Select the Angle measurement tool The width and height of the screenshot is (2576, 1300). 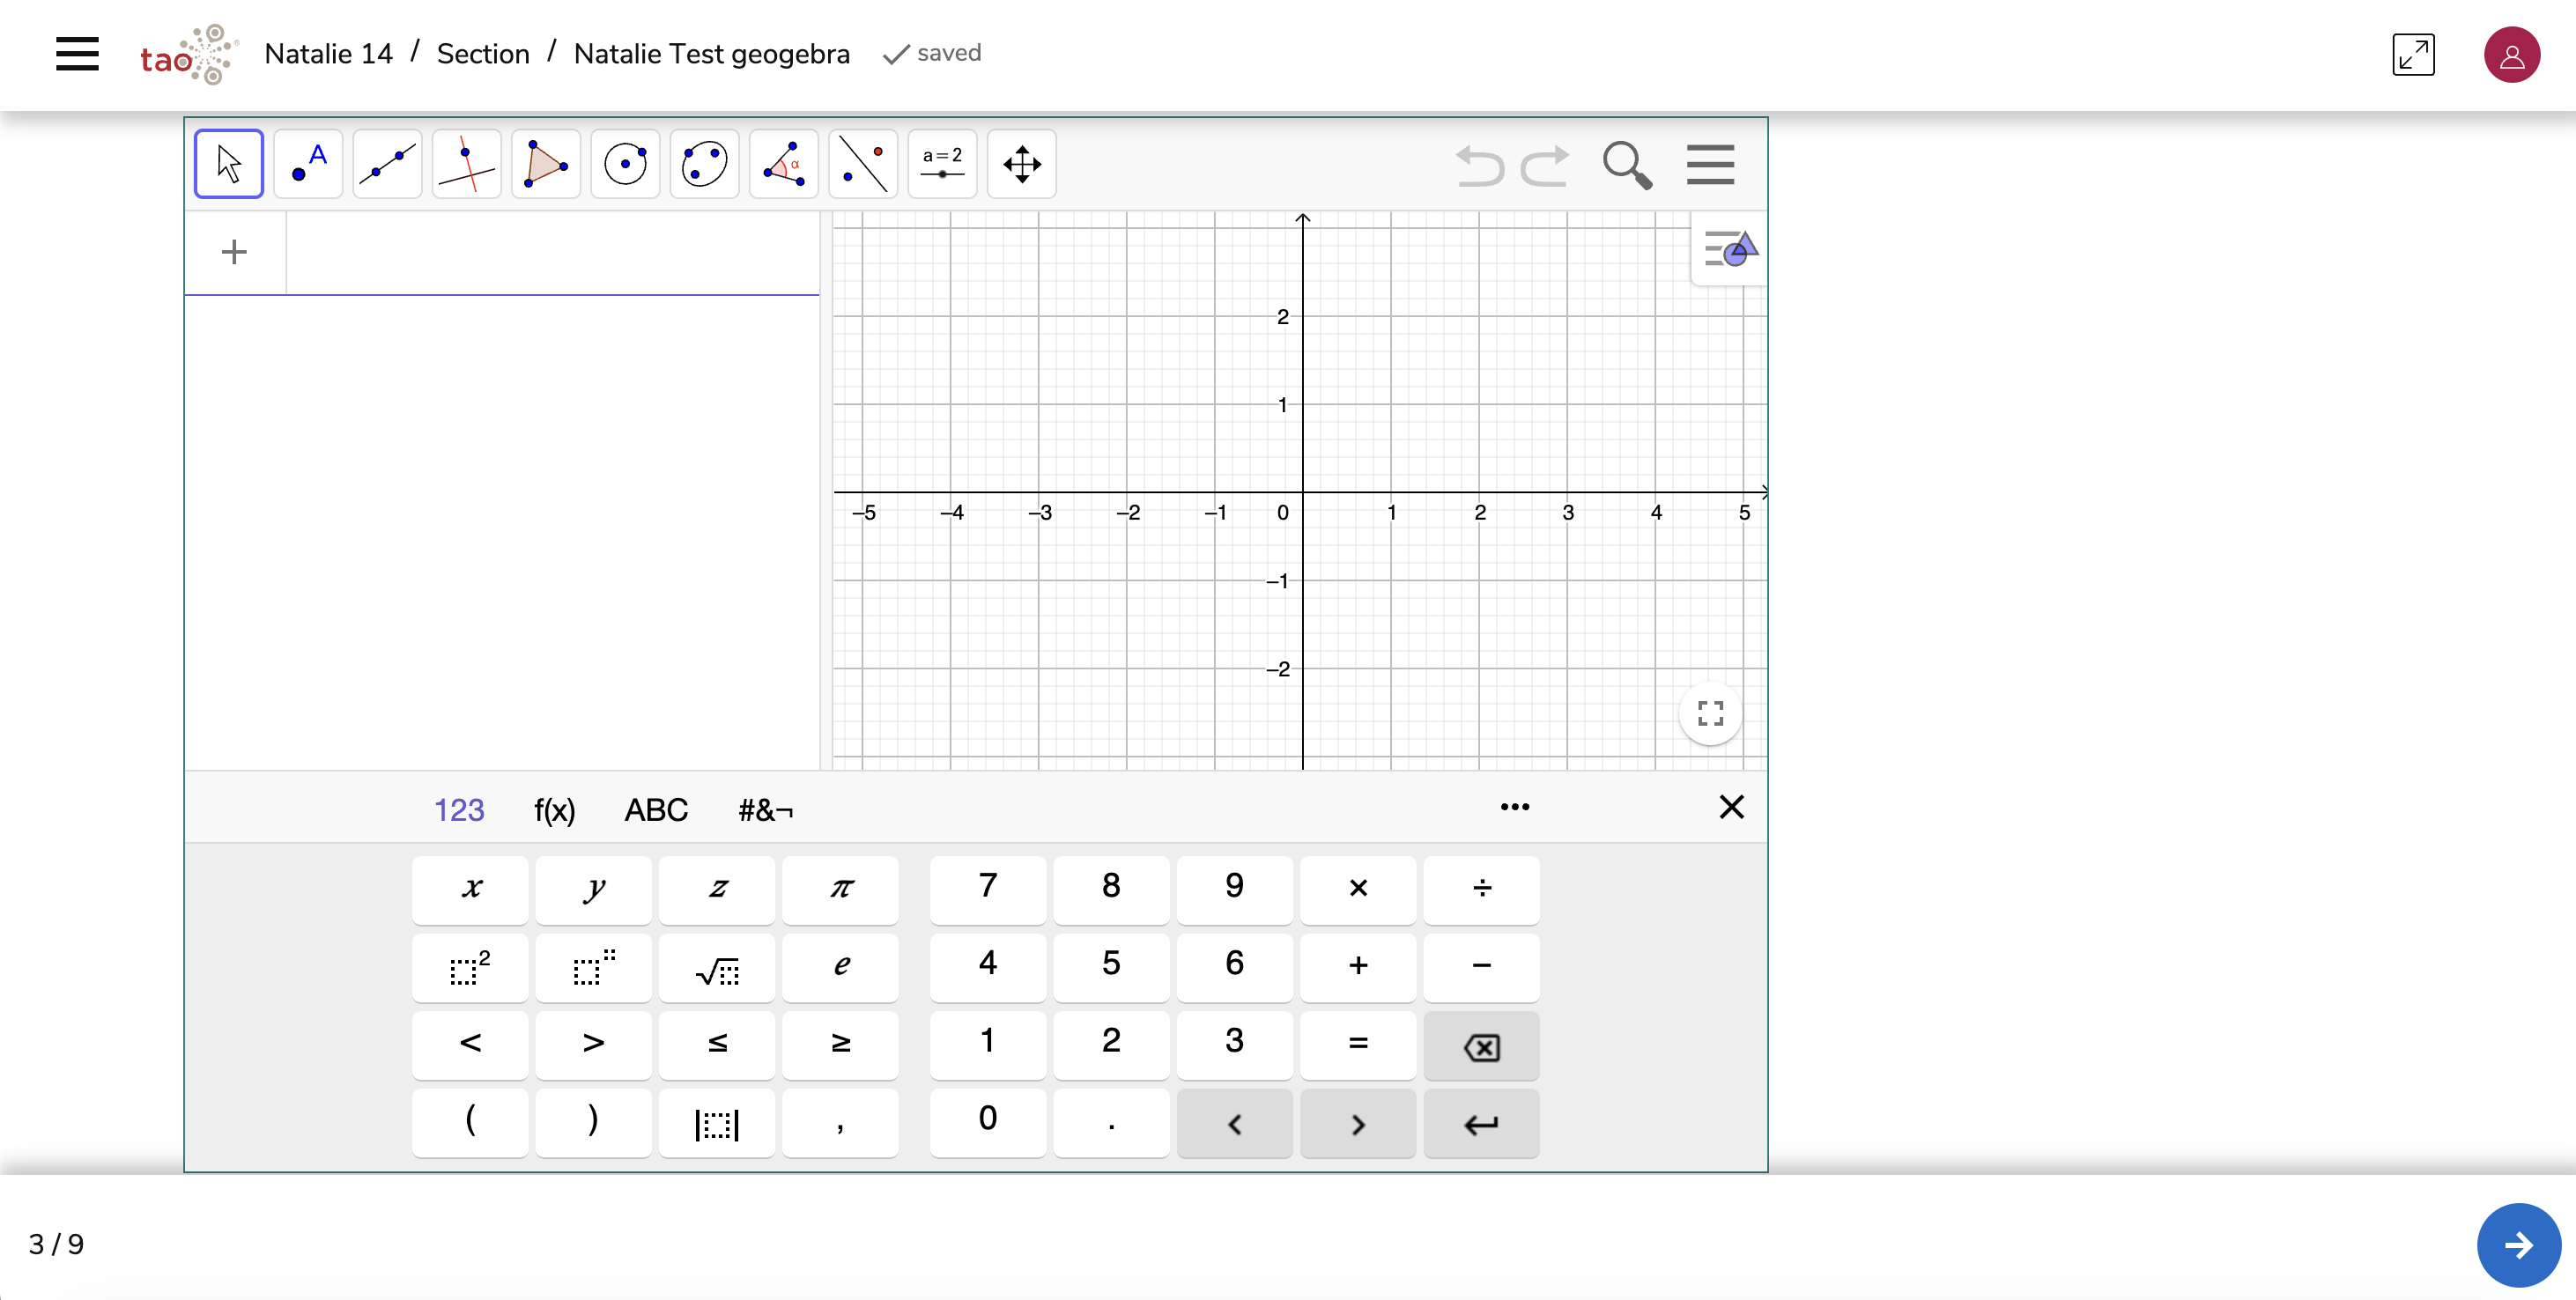(x=783, y=163)
